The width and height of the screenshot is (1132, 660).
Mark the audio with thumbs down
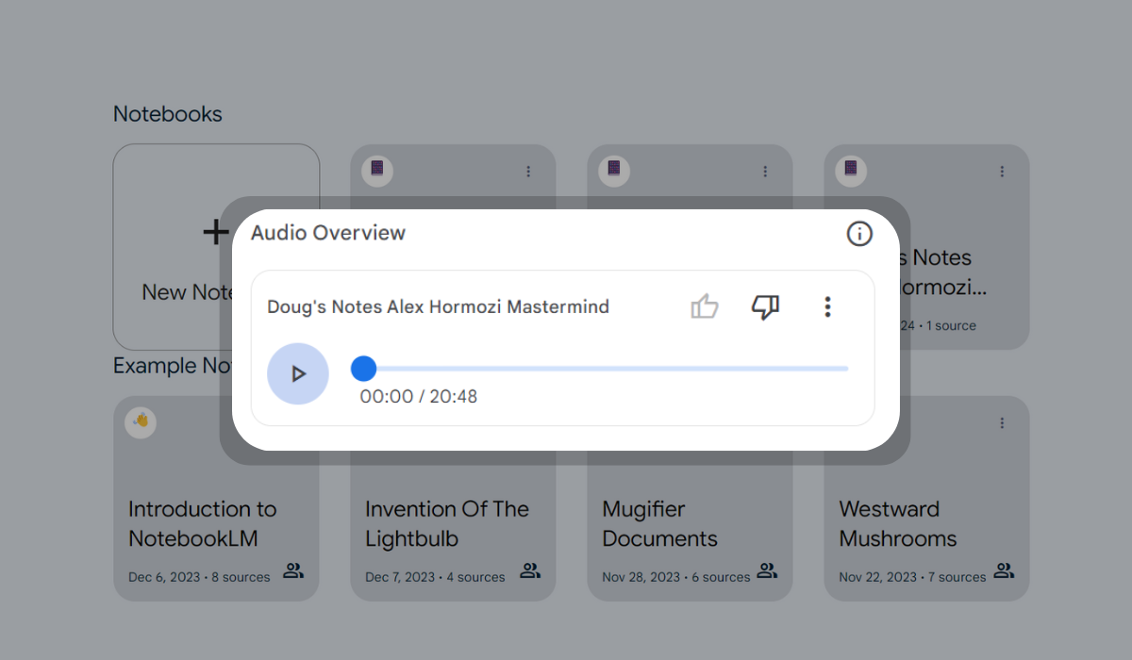tap(765, 306)
